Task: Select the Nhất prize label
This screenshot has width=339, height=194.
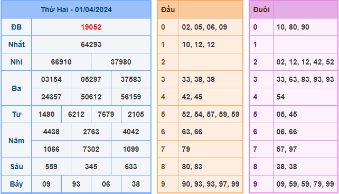Action: [16, 44]
